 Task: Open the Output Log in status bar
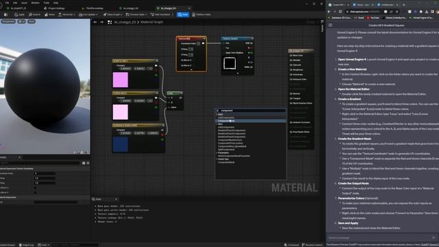pos(26,245)
